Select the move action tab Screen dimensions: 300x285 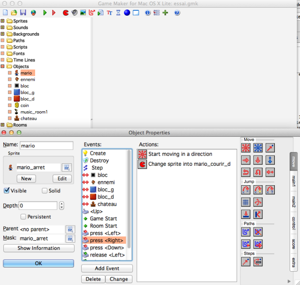click(293, 162)
